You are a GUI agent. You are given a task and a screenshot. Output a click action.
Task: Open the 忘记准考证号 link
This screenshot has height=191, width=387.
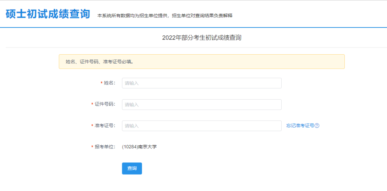[300, 126]
